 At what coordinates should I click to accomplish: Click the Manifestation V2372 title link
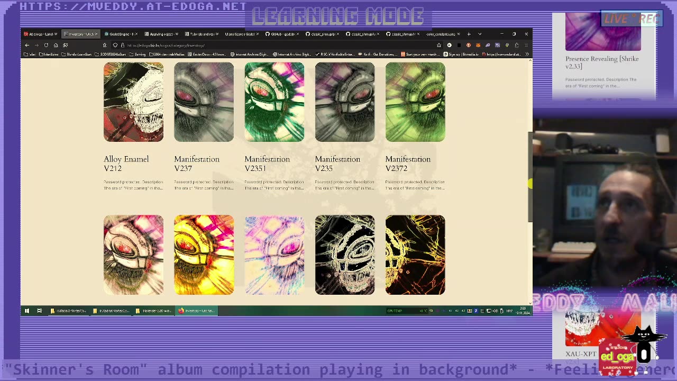pos(408,164)
